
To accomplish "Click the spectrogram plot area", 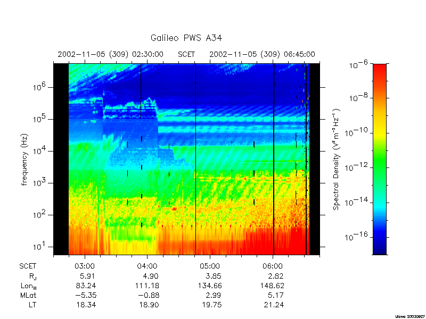I will (186, 159).
